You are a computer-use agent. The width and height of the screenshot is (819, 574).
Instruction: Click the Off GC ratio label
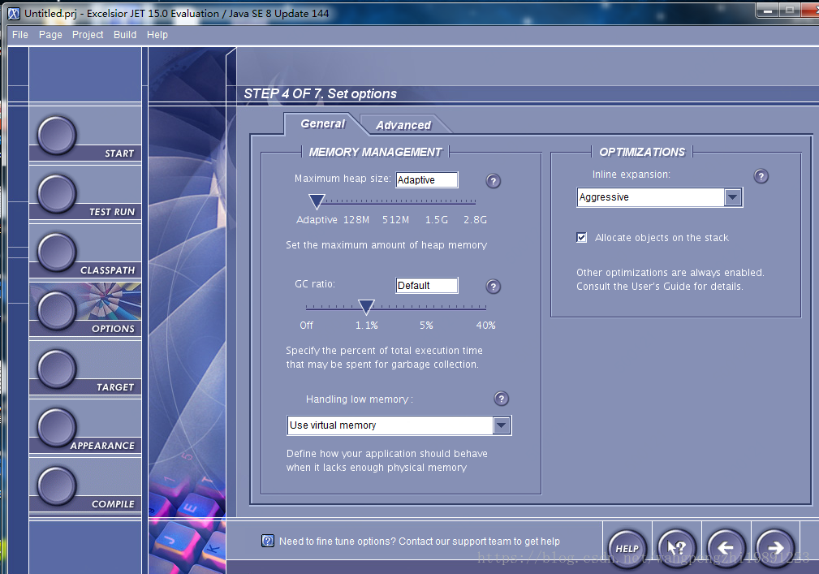pos(306,326)
